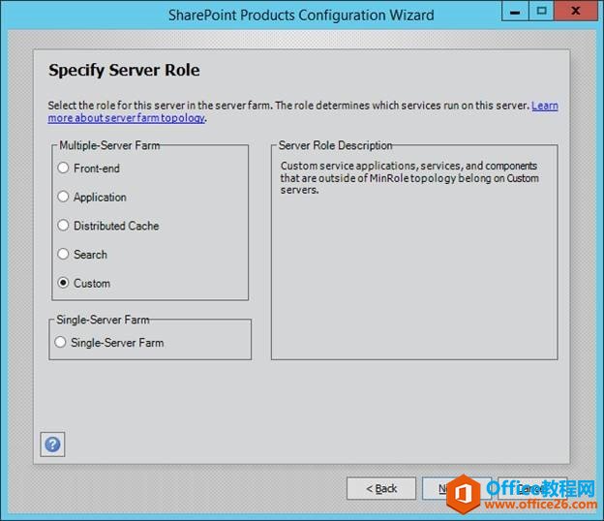Open the blue question mark help icon
This screenshot has height=521, width=604.
click(52, 444)
